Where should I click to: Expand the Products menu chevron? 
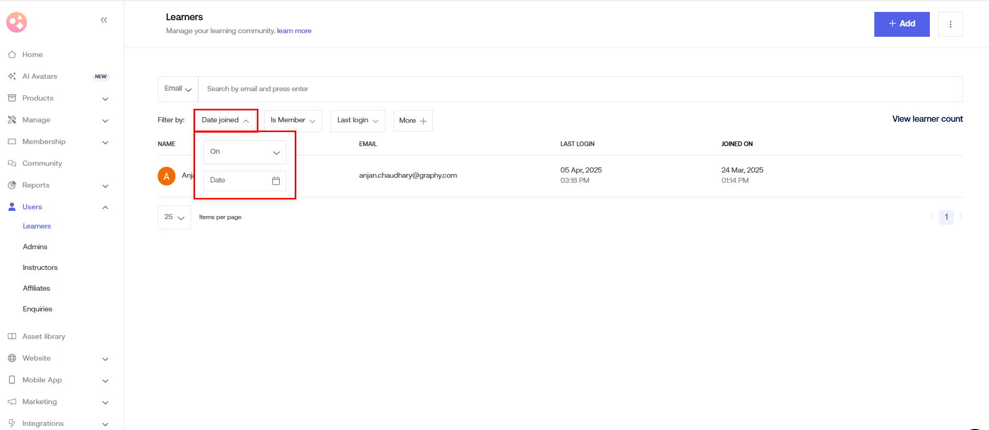[x=105, y=99]
